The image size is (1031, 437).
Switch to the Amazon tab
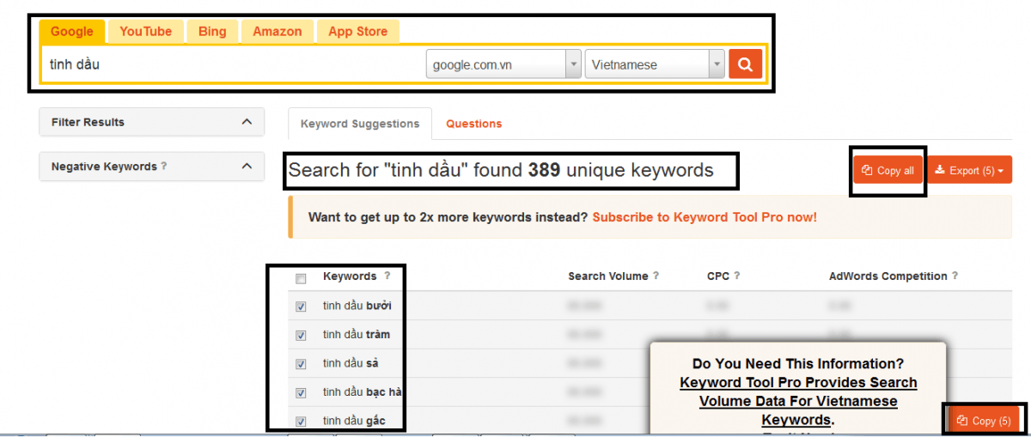278,32
